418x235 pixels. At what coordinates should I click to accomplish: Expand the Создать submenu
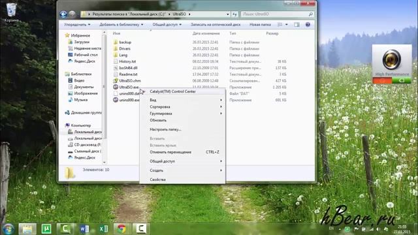click(x=183, y=170)
